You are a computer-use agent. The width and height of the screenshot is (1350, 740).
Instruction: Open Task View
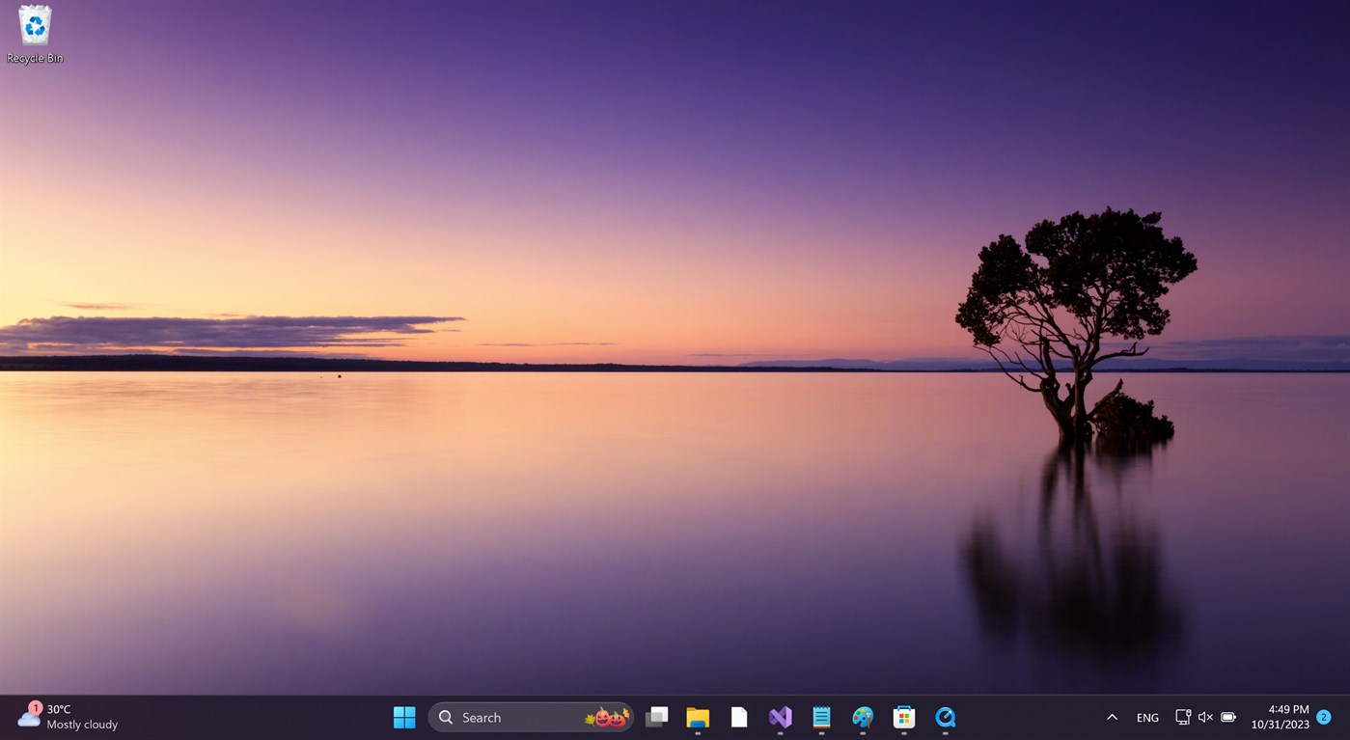pos(656,717)
